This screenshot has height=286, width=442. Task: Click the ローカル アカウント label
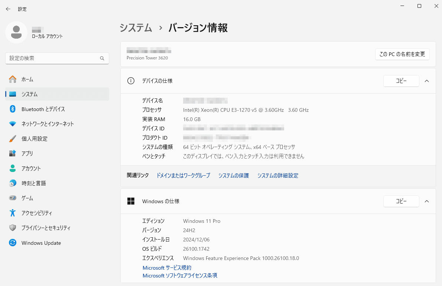point(47,36)
